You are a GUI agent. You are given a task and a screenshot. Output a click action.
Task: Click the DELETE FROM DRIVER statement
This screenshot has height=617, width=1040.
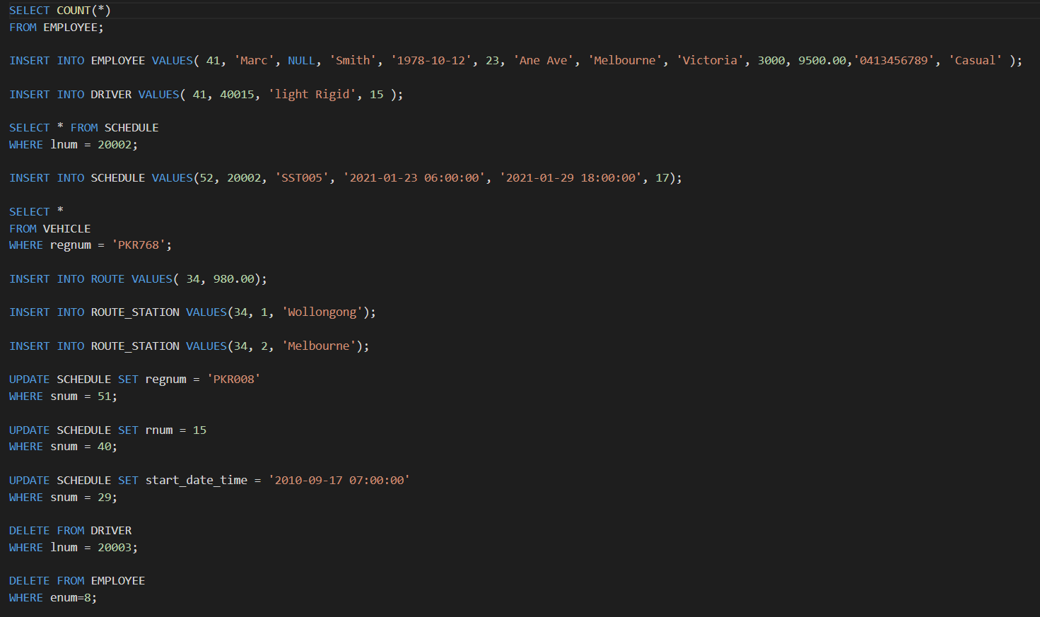(70, 530)
